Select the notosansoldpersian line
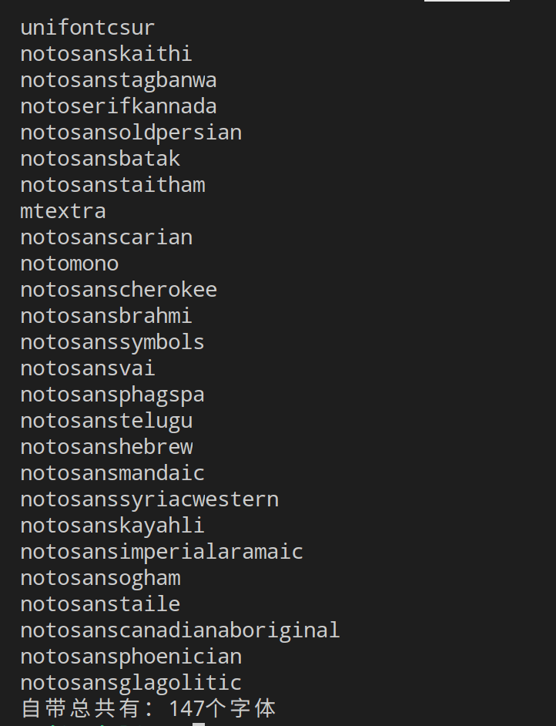This screenshot has height=726, width=556. click(132, 133)
